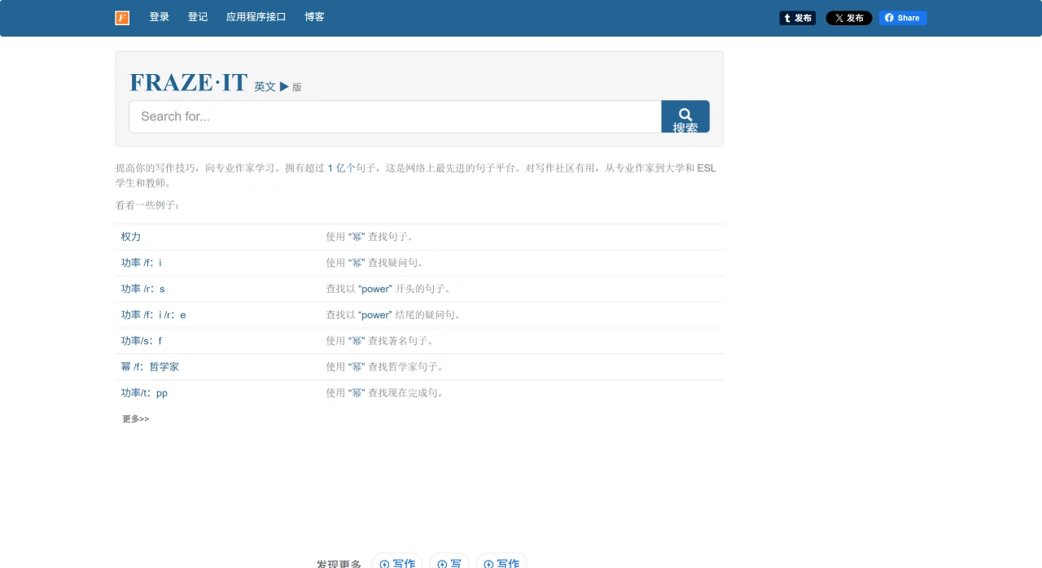
Task: Open the 登录 menu item
Action: click(159, 17)
